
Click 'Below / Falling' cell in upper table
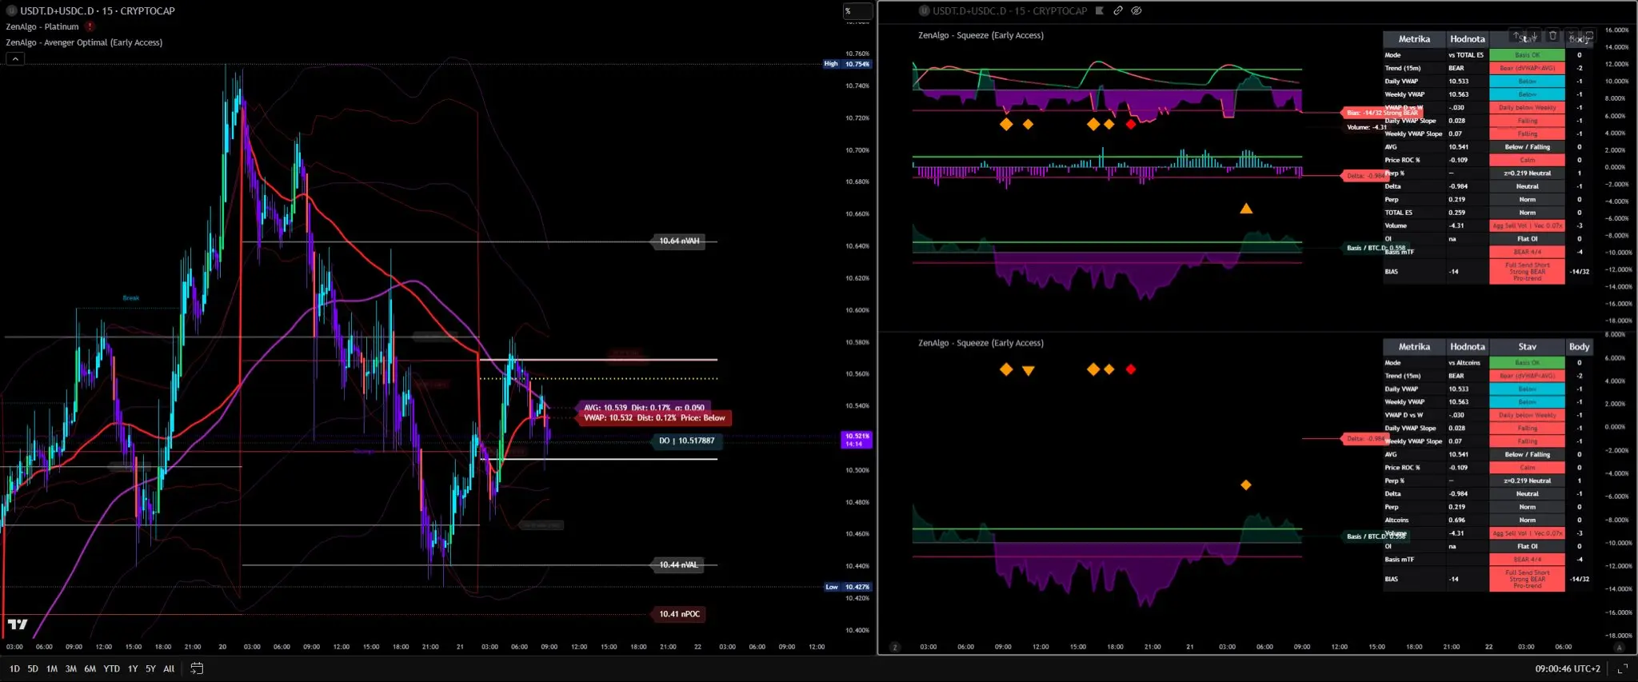1528,147
